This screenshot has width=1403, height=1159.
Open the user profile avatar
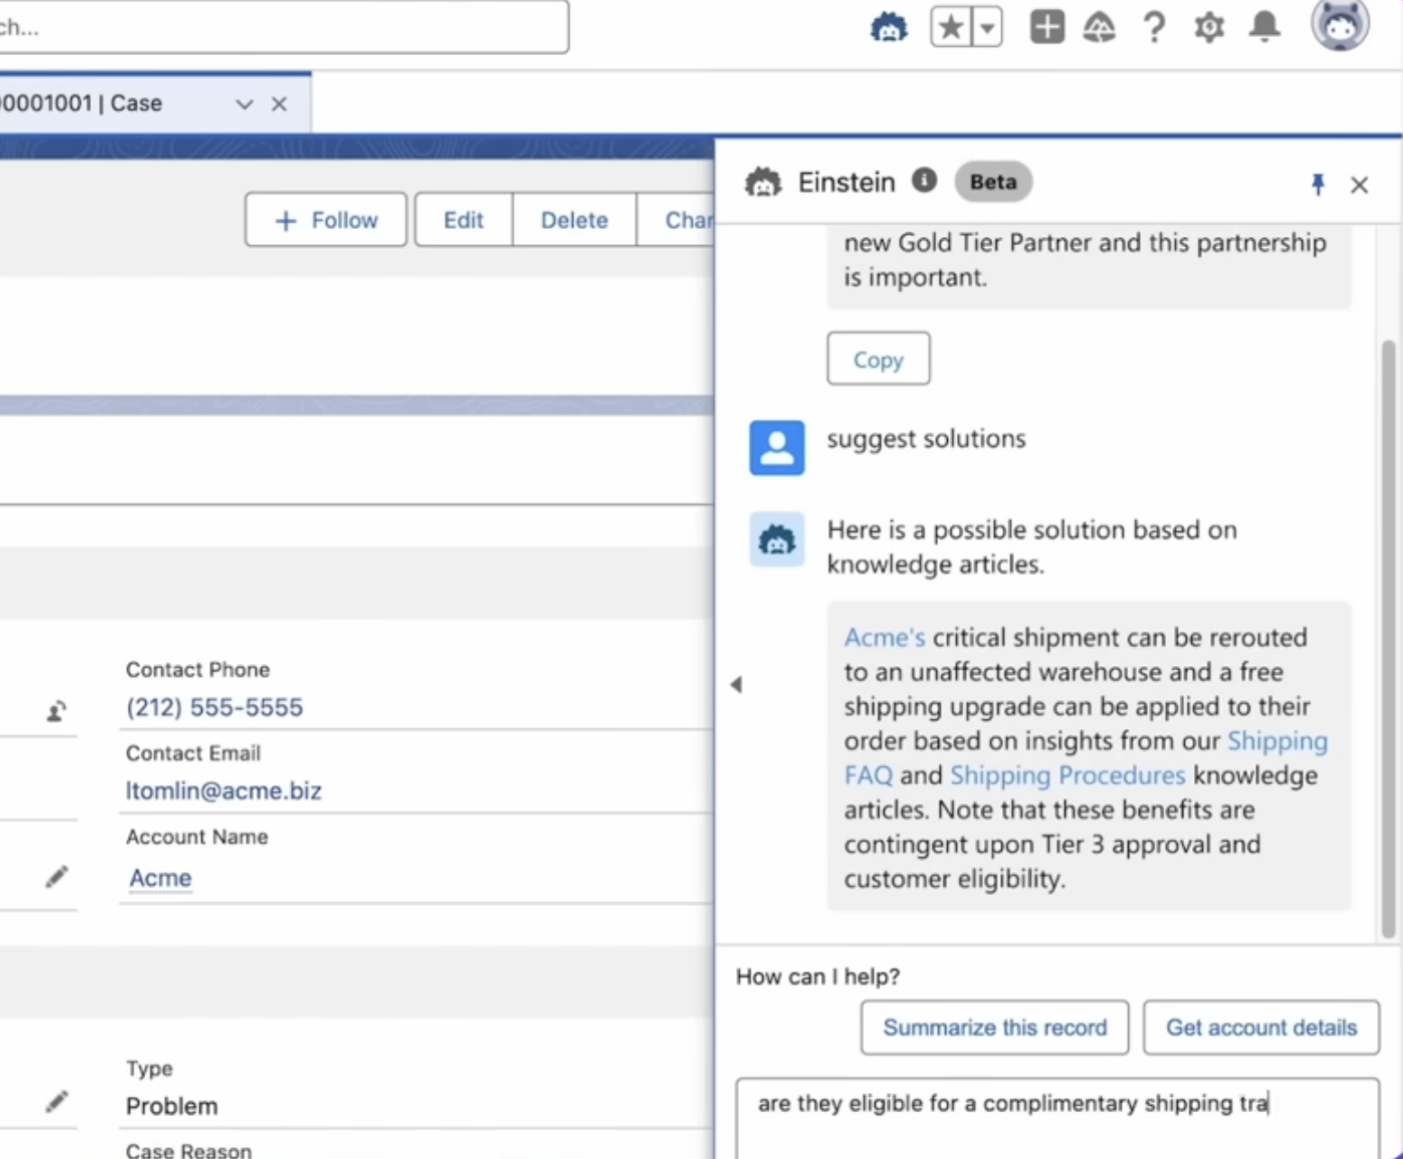coord(1340,24)
